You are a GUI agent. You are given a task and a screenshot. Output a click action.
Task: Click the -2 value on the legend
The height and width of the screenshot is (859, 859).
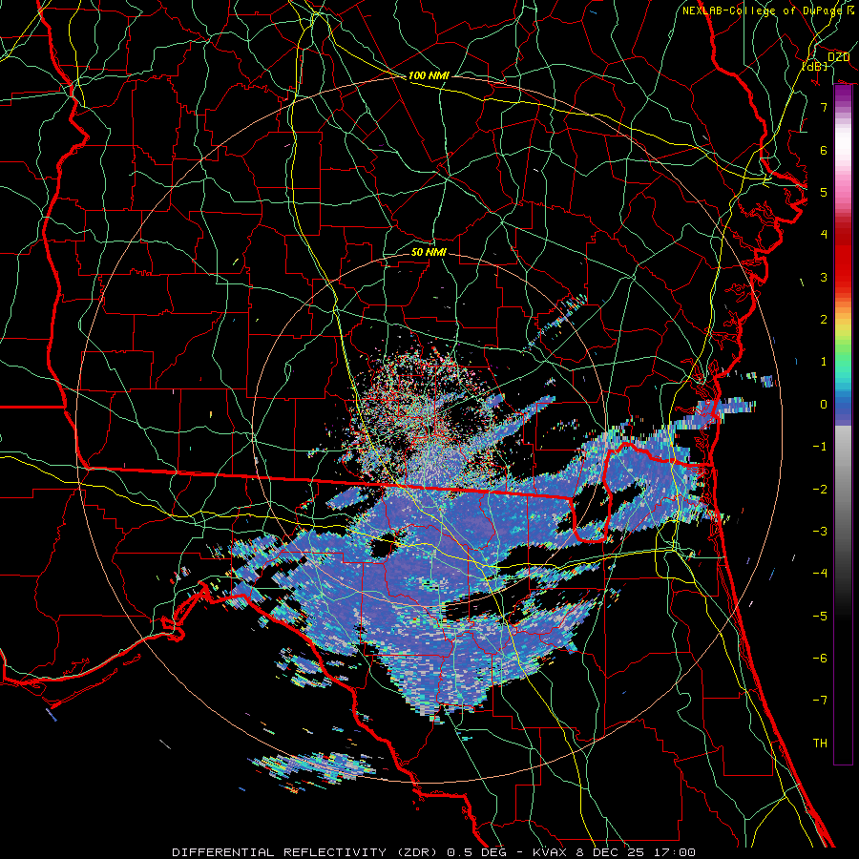(820, 490)
